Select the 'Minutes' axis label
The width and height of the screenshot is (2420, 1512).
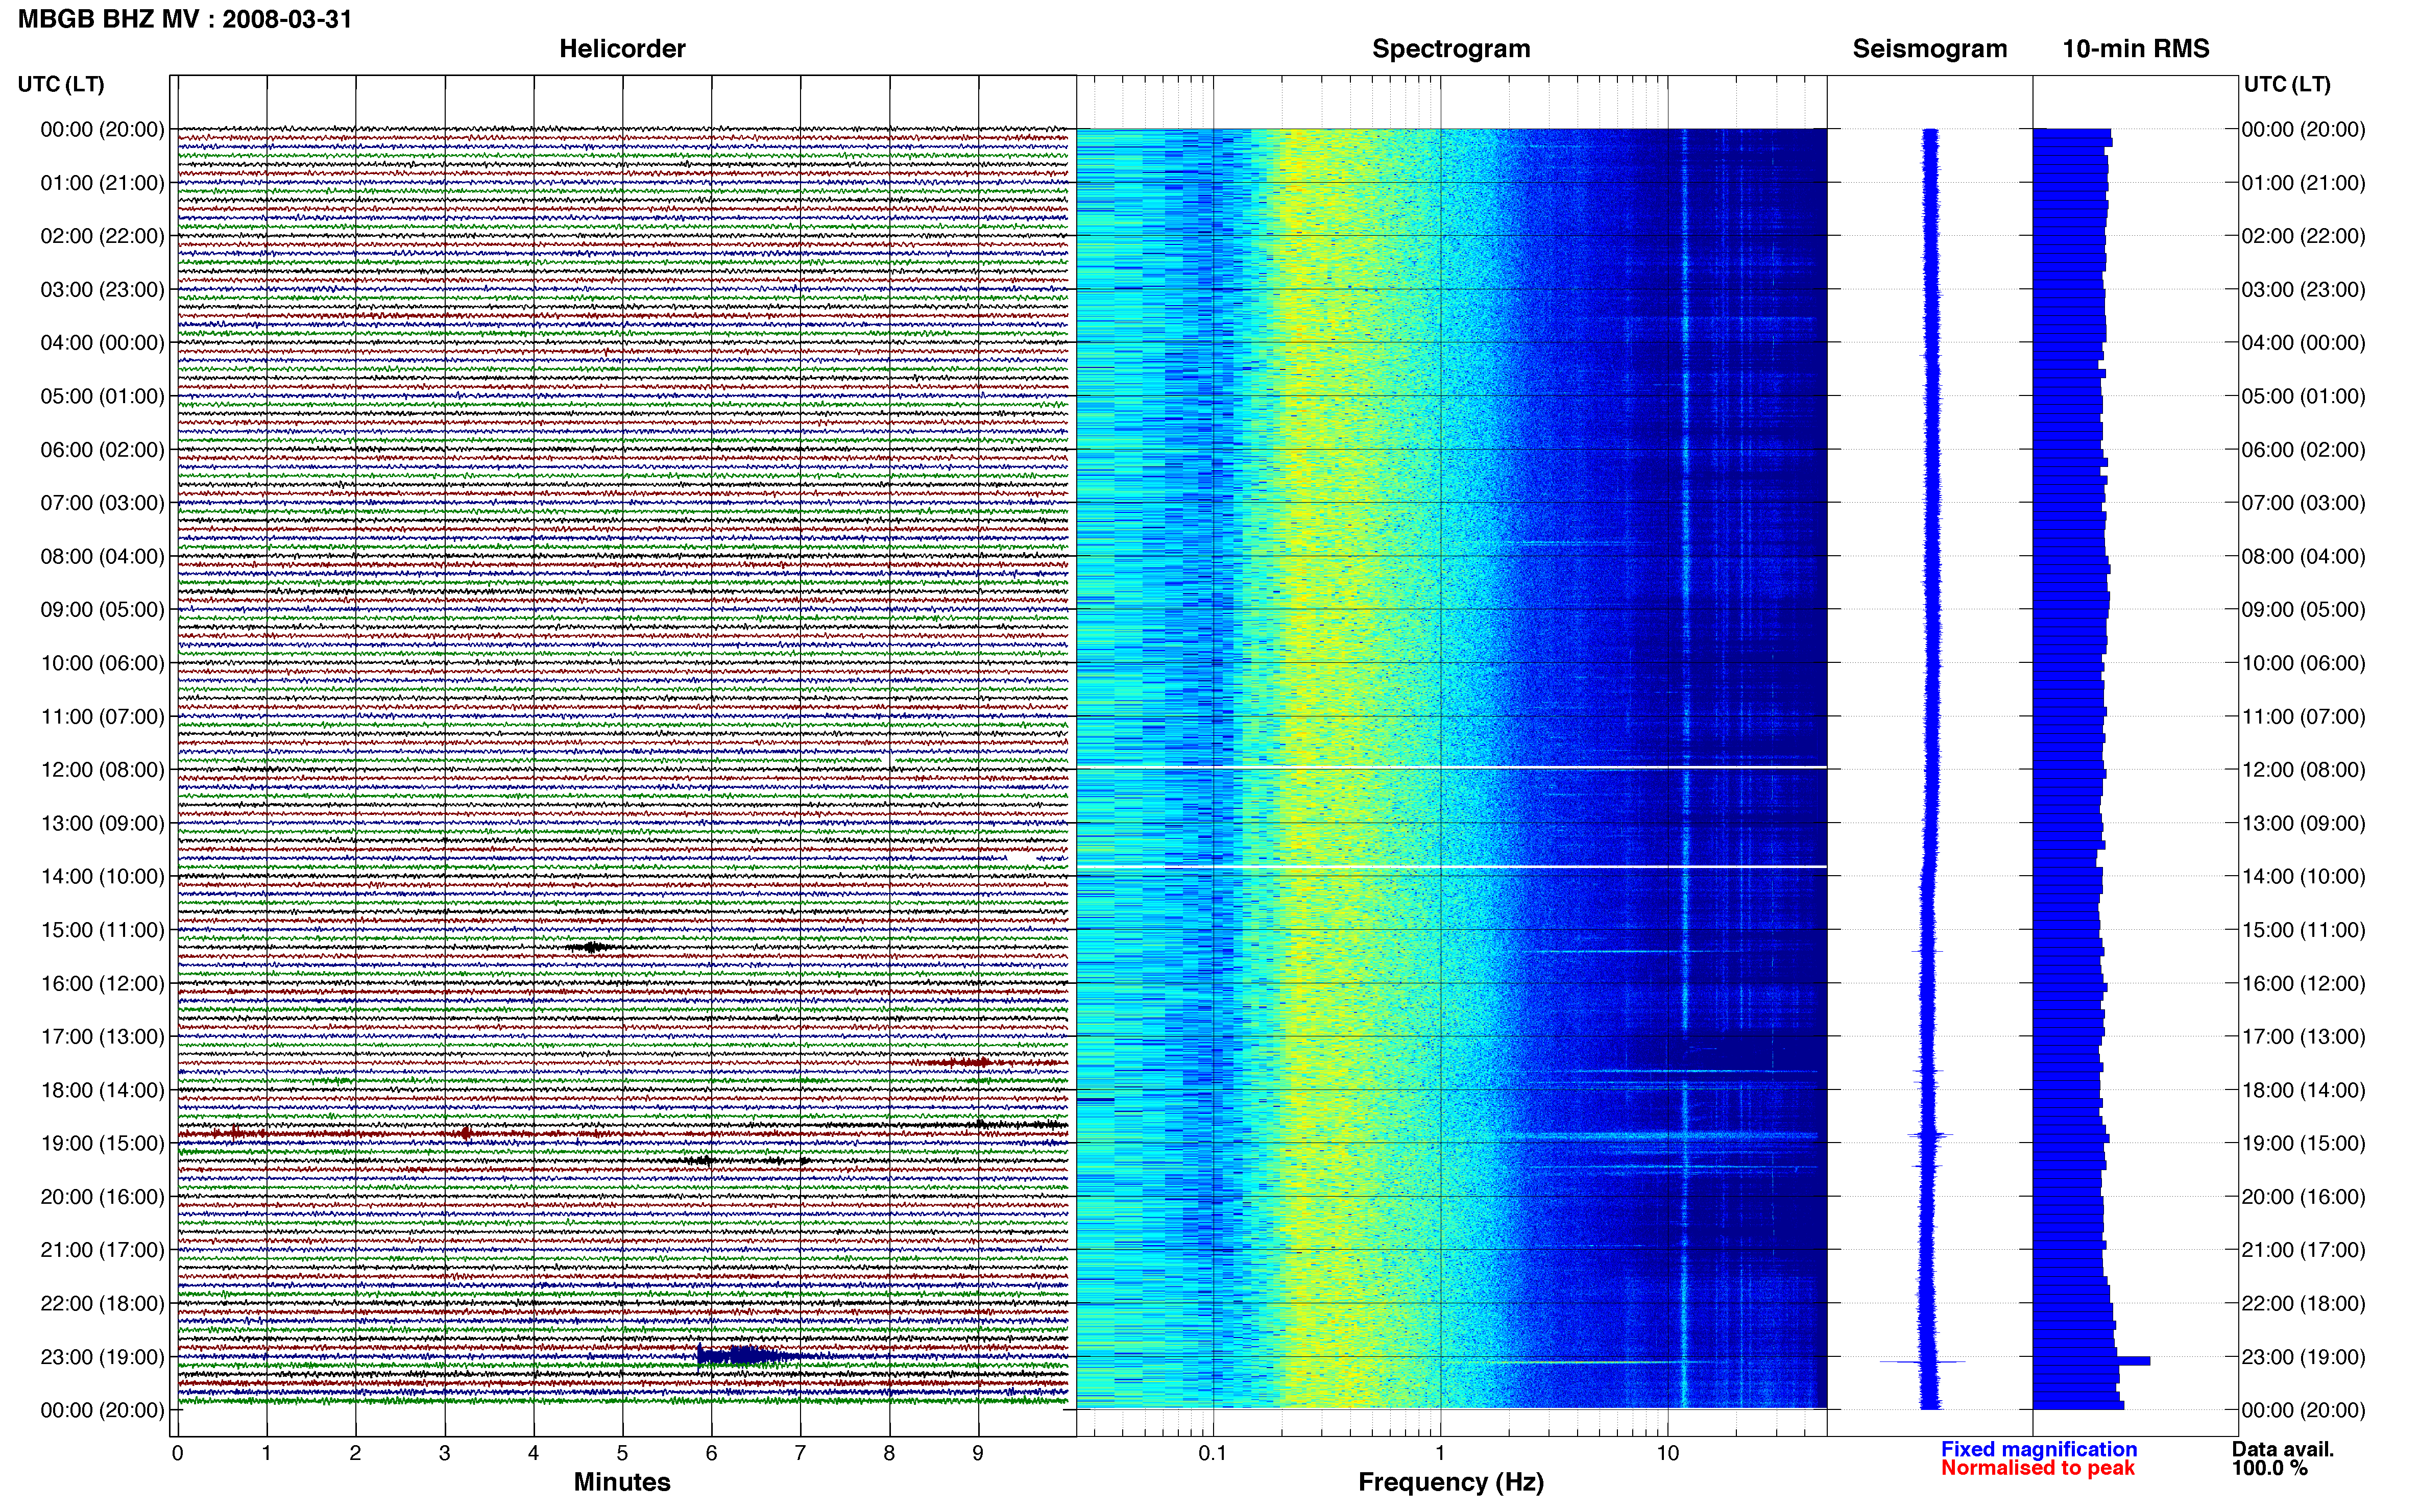point(622,1482)
